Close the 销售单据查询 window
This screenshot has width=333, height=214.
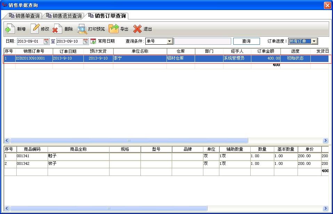pyautogui.click(x=327, y=5)
